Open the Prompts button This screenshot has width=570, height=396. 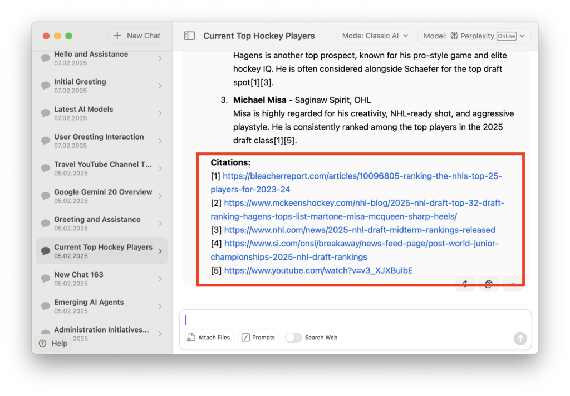pyautogui.click(x=258, y=338)
